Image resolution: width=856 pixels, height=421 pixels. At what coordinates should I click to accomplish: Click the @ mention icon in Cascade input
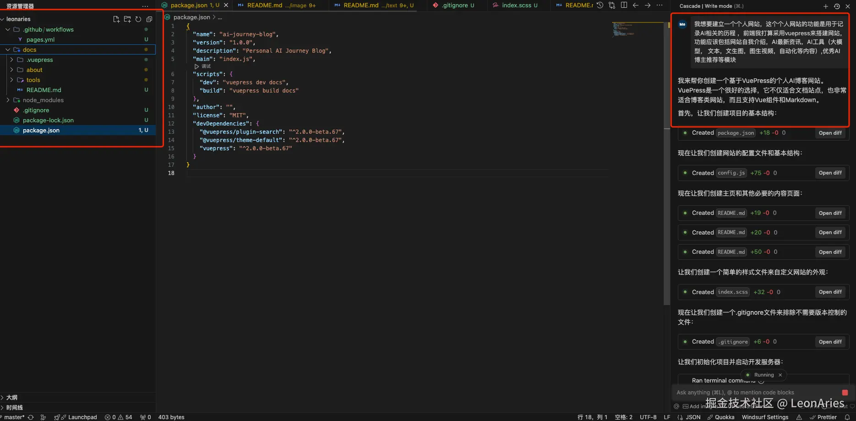[676, 406]
